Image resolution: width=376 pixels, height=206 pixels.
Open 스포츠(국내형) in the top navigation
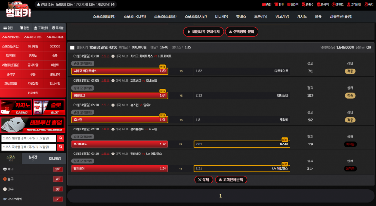tap(134, 16)
